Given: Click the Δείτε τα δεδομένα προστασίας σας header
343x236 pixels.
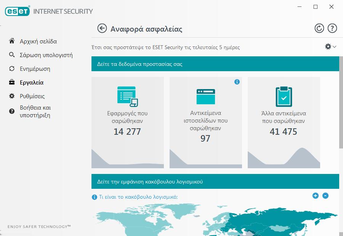Looking at the screenshot, I should (x=215, y=64).
